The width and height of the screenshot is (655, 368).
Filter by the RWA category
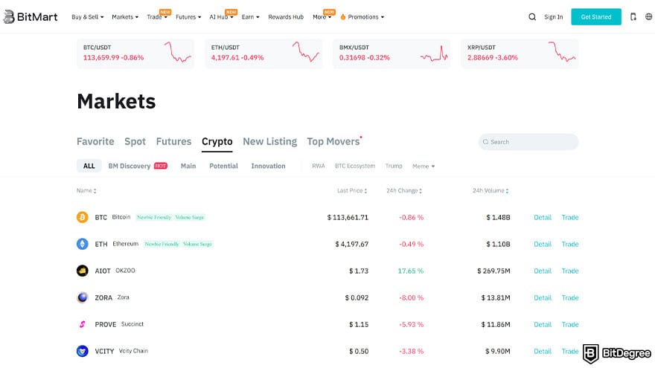click(319, 166)
